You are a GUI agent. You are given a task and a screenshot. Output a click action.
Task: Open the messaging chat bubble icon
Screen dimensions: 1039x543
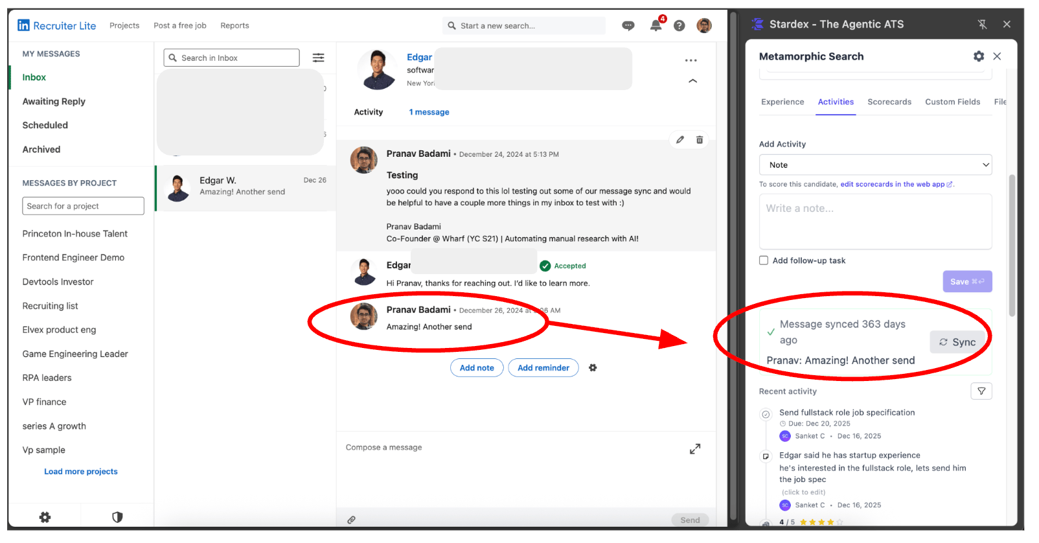[628, 26]
